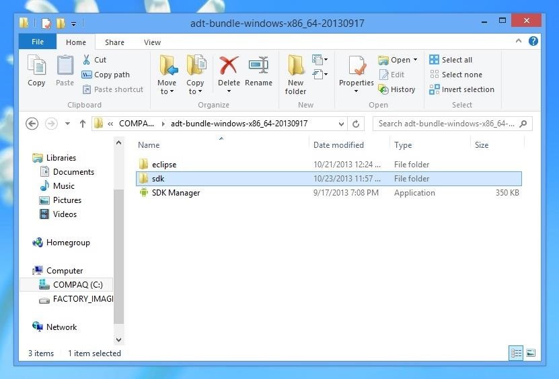Sort by the Size column header
This screenshot has height=379, width=559.
[482, 145]
